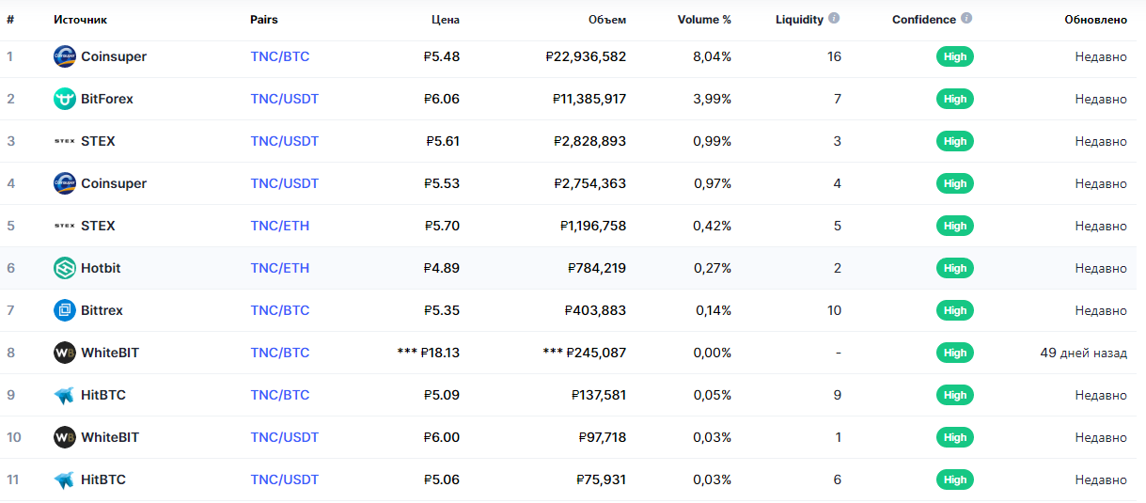Click the STEX logo in row 3
1146x503 pixels.
pos(64,141)
